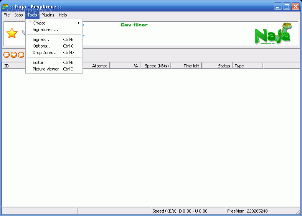
Task: Choose Signatures ... from Tools menu
Action: (54, 29)
